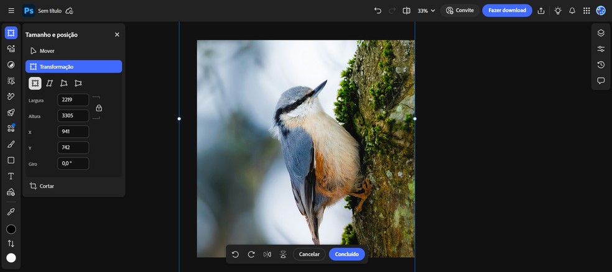
Task: Open the apps grid launcher
Action: pos(586,11)
